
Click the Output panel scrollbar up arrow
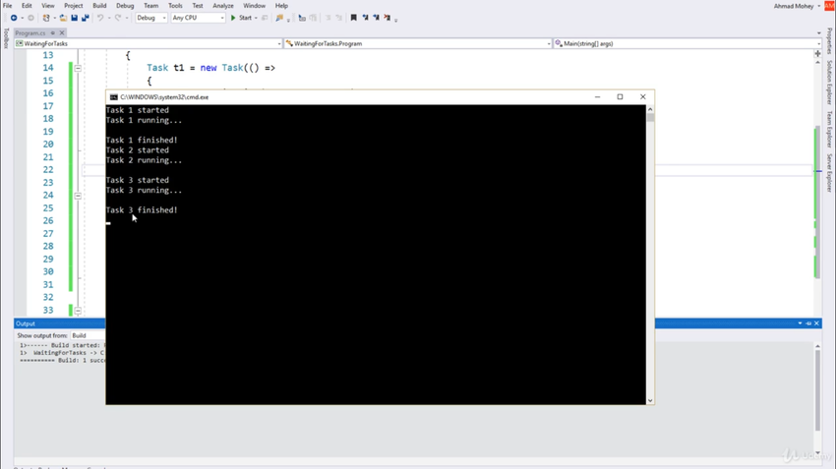(x=817, y=346)
